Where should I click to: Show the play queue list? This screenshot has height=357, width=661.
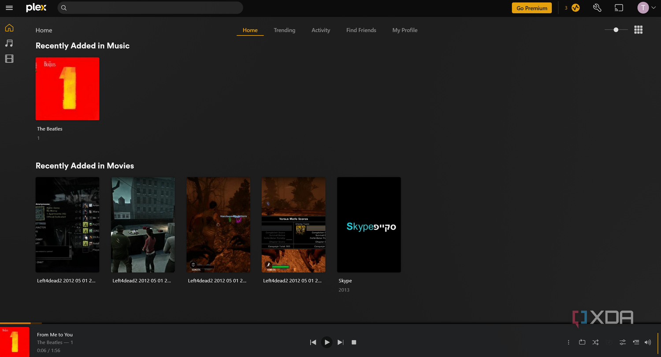636,342
